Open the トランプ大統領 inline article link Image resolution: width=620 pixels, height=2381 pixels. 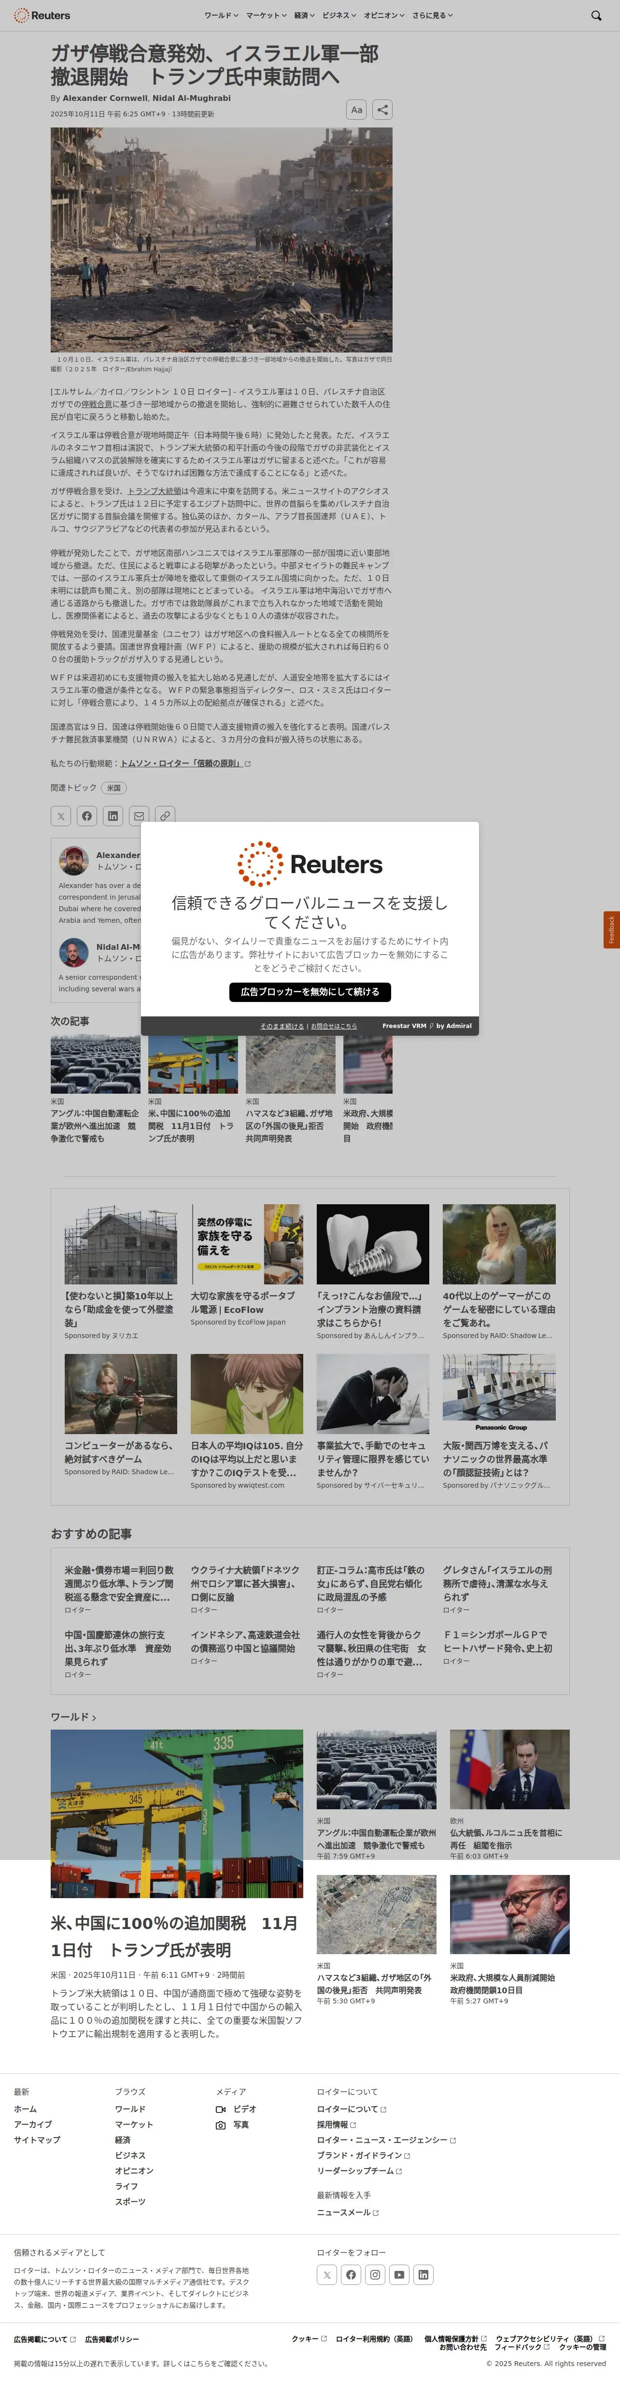(155, 491)
